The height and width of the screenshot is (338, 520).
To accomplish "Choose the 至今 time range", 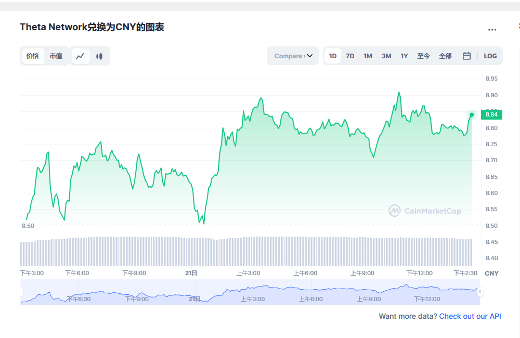I will click(423, 56).
